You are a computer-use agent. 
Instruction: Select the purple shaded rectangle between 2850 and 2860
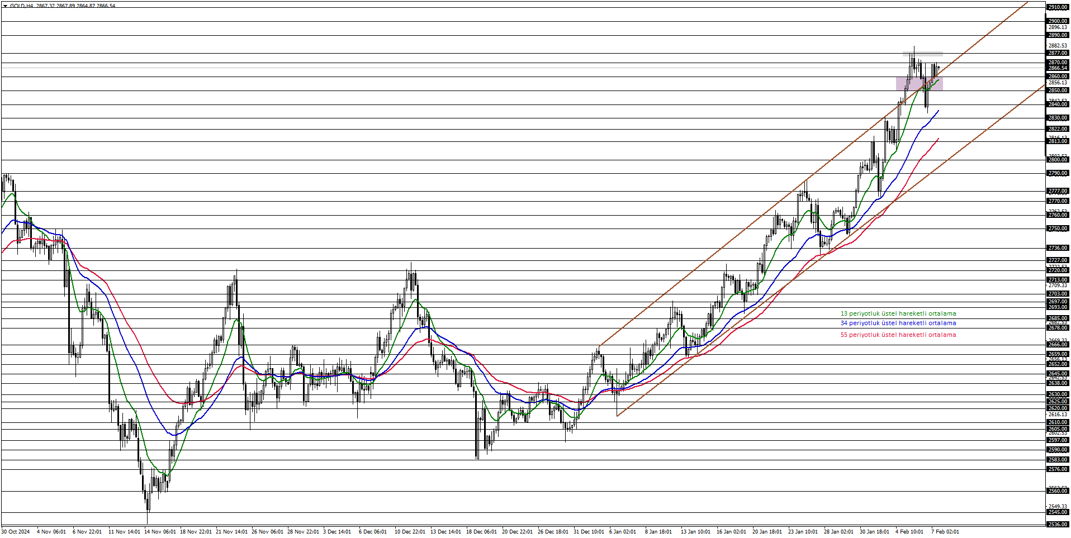click(x=920, y=84)
